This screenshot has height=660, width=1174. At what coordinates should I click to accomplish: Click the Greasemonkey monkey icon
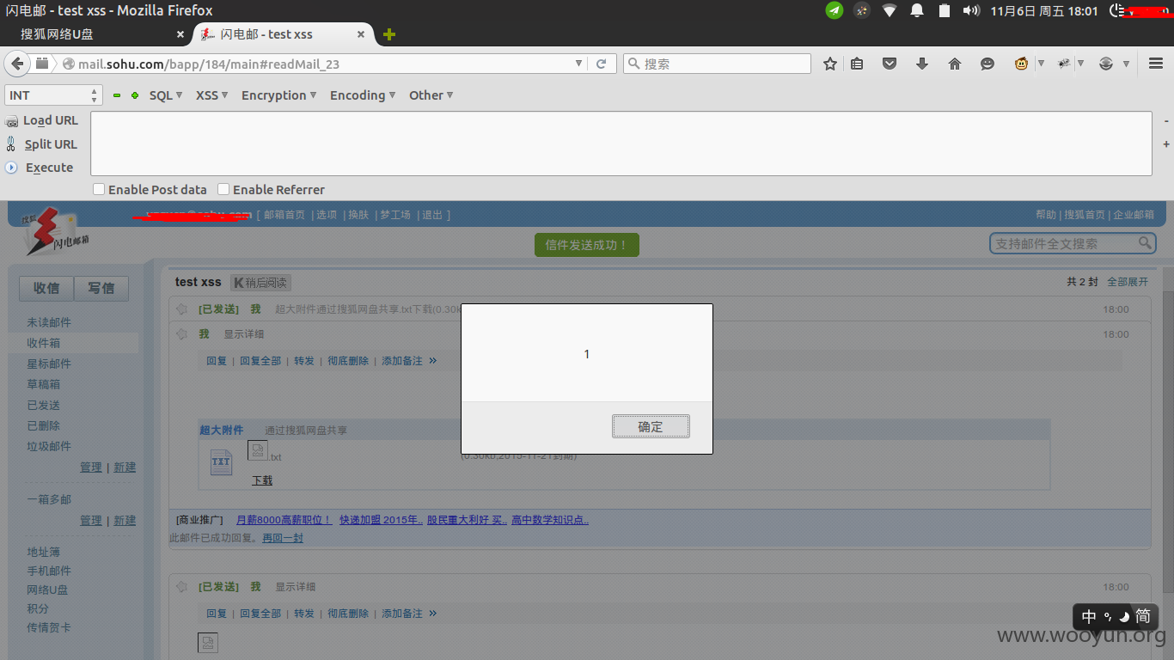pos(1021,64)
